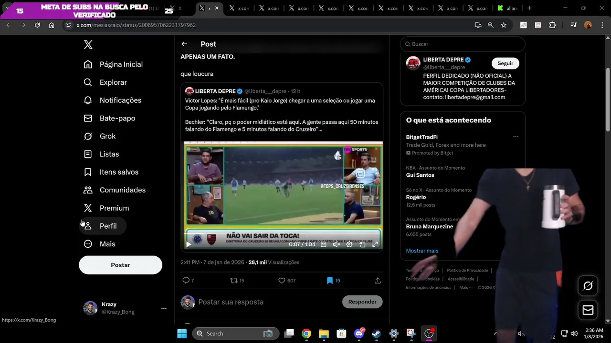Viewport: 611px width, 343px height.
Task: Switch to the allan tab
Action: coord(507,8)
